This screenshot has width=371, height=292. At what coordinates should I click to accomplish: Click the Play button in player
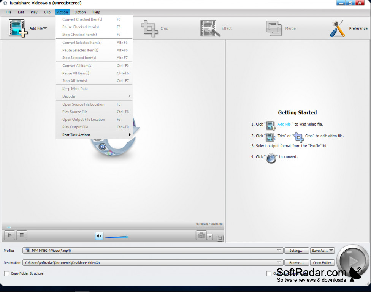pyautogui.click(x=10, y=235)
